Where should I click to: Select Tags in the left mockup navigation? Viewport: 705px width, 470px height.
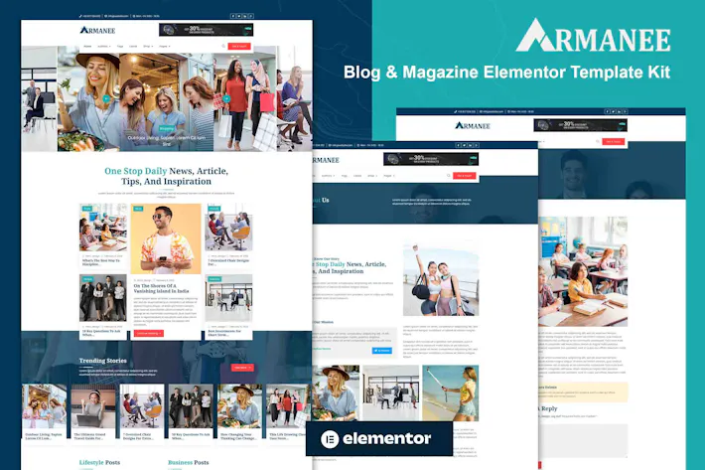(120, 47)
